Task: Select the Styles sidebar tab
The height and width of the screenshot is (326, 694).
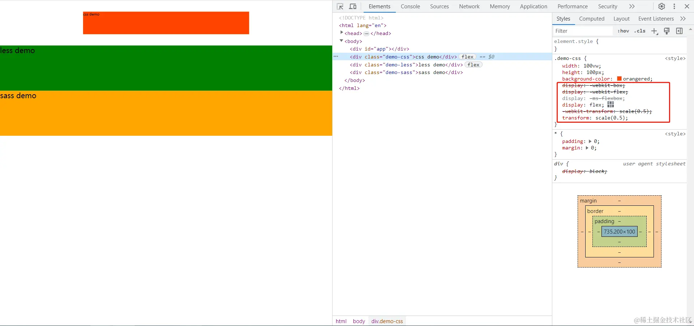Action: tap(563, 19)
